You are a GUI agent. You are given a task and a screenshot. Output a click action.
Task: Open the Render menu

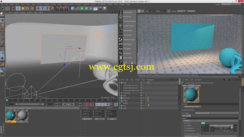point(53,4)
